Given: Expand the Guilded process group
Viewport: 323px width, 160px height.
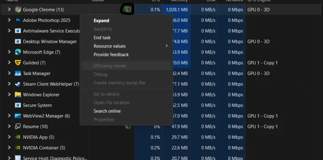Looking at the screenshot, I should tap(9, 63).
